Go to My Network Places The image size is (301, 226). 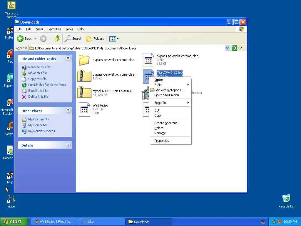pyautogui.click(x=41, y=131)
